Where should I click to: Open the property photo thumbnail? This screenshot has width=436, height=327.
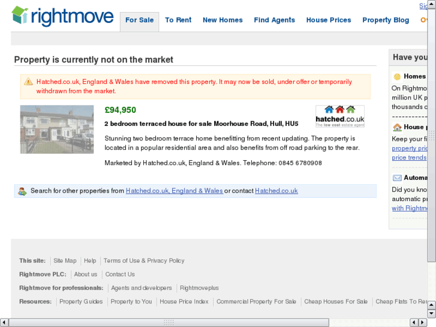click(x=57, y=130)
